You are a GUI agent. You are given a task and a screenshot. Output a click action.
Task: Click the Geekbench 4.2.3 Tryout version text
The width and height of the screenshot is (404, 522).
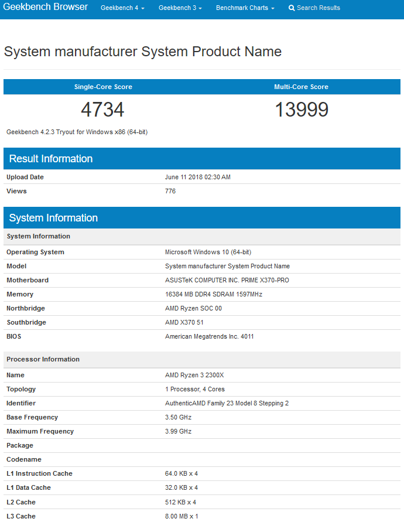click(77, 132)
